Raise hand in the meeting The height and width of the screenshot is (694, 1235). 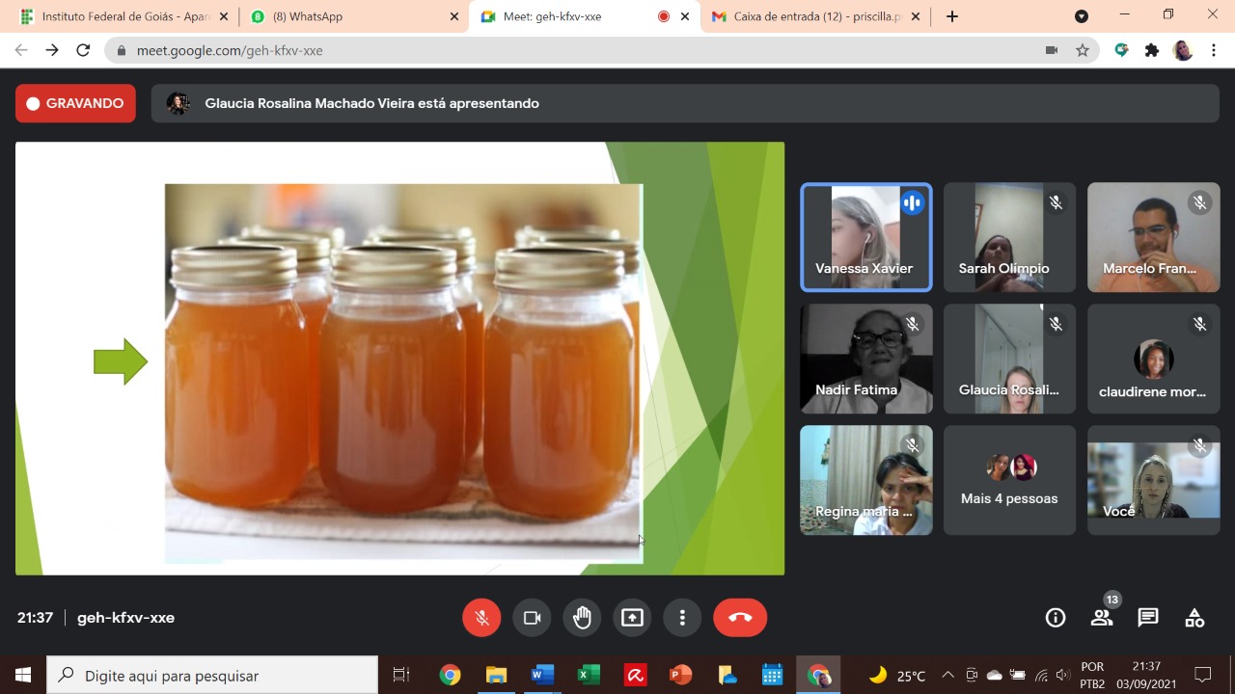[x=582, y=618]
